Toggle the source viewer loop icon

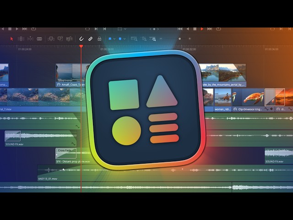[x=33, y=29]
